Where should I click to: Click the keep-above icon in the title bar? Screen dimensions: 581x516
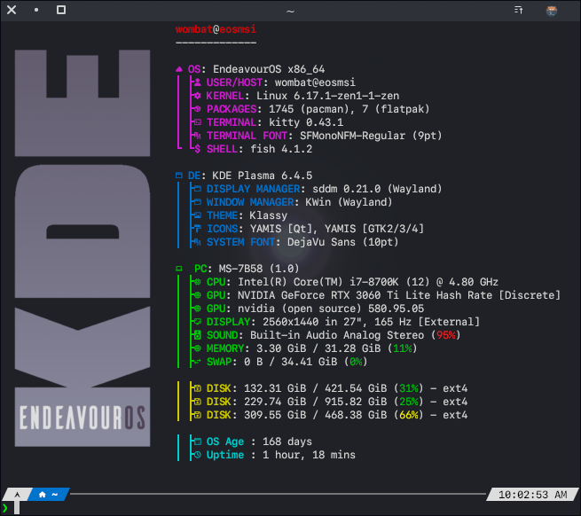click(520, 11)
